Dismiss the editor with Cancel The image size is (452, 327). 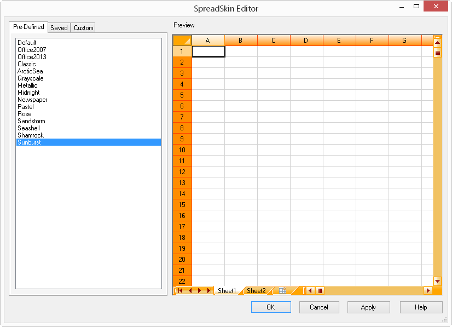319,307
